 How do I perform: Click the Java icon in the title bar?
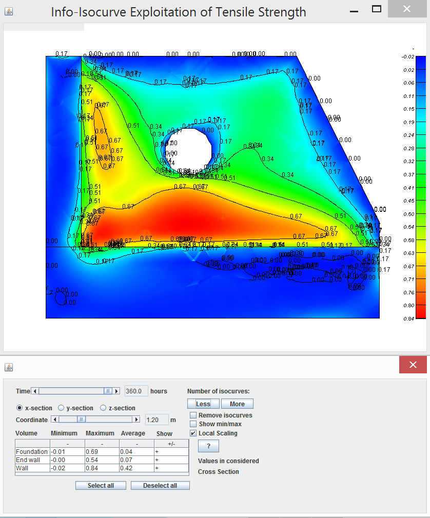pos(9,12)
